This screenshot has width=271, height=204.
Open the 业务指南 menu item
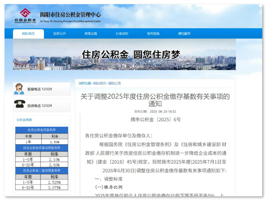click(153, 34)
